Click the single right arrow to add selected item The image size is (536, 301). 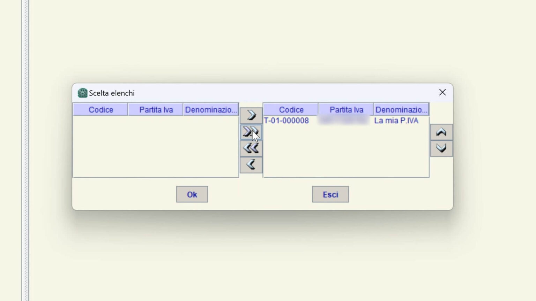click(x=251, y=115)
